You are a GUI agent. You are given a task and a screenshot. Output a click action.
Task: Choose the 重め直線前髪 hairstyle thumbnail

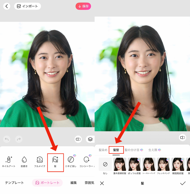(x=120, y=166)
